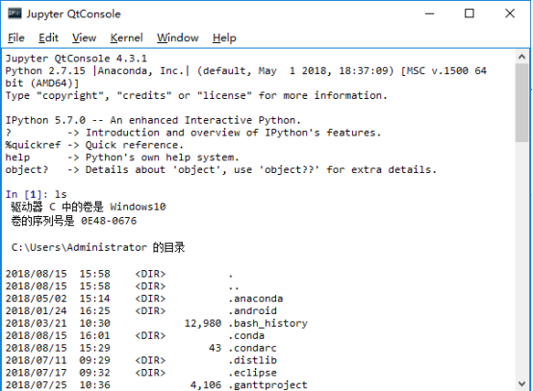The height and width of the screenshot is (391, 533).
Task: Click the vertical scrollbar thumb
Action: click(521, 103)
